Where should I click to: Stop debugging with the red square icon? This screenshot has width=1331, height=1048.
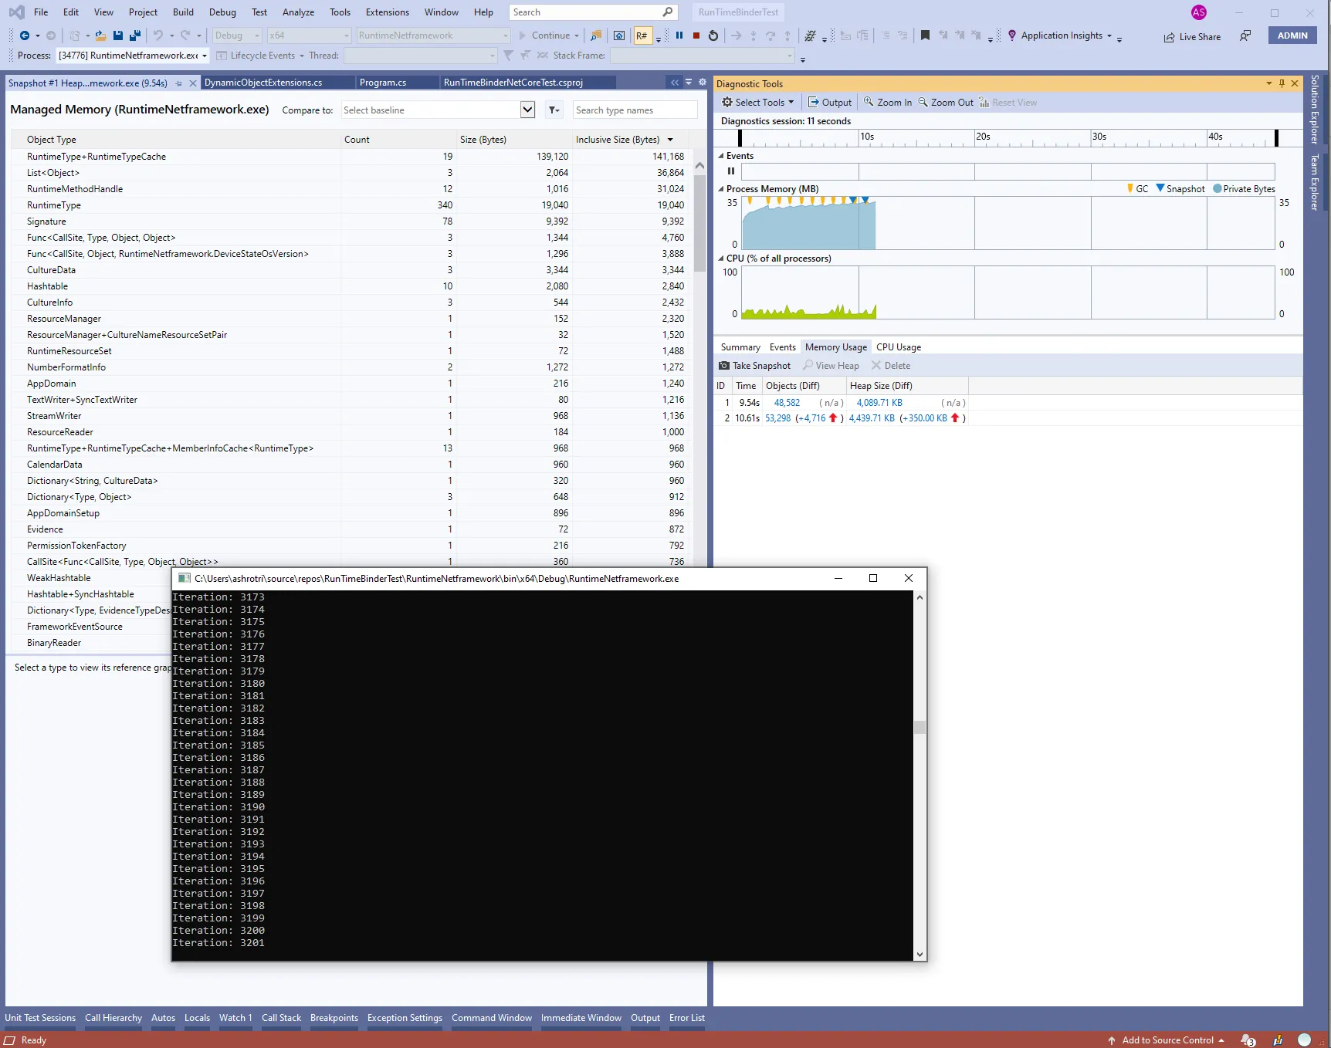696,35
